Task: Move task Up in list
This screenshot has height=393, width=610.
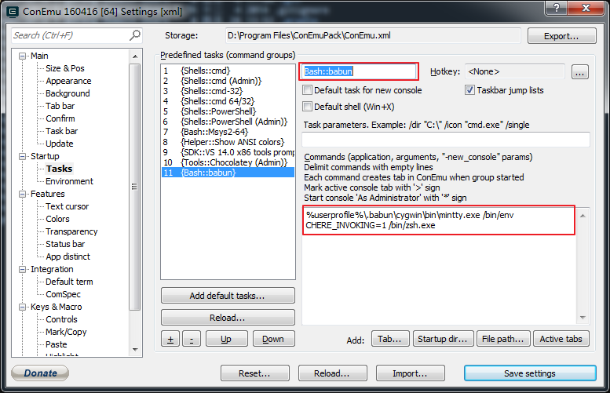Action: (x=226, y=339)
